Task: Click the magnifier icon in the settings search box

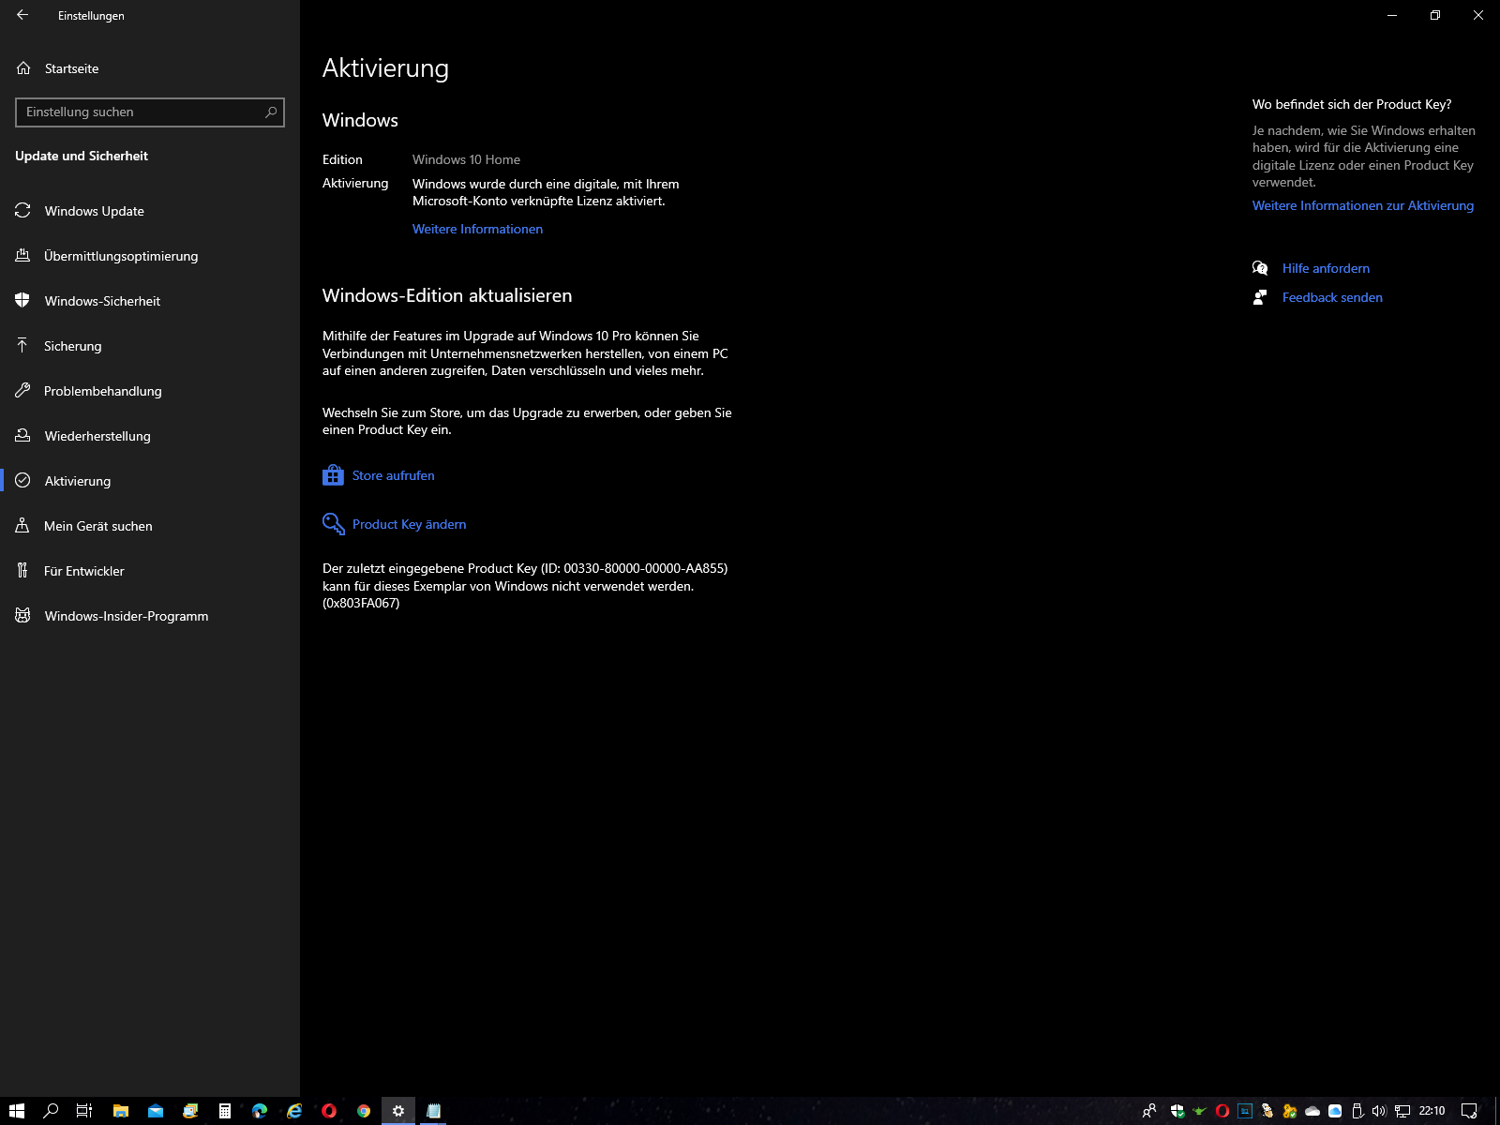Action: tap(271, 112)
